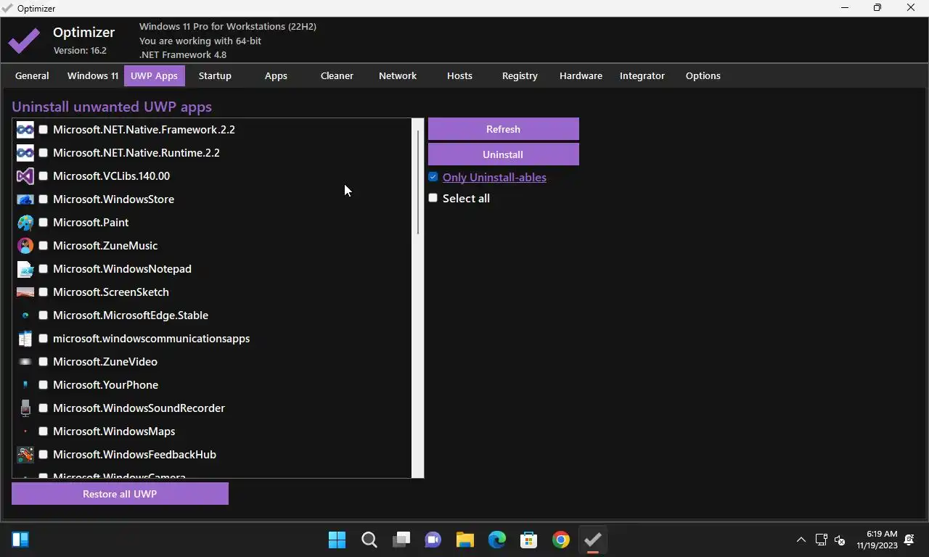Tick Microsoft.WindowsMaps checkbox
The image size is (929, 557).
point(44,432)
